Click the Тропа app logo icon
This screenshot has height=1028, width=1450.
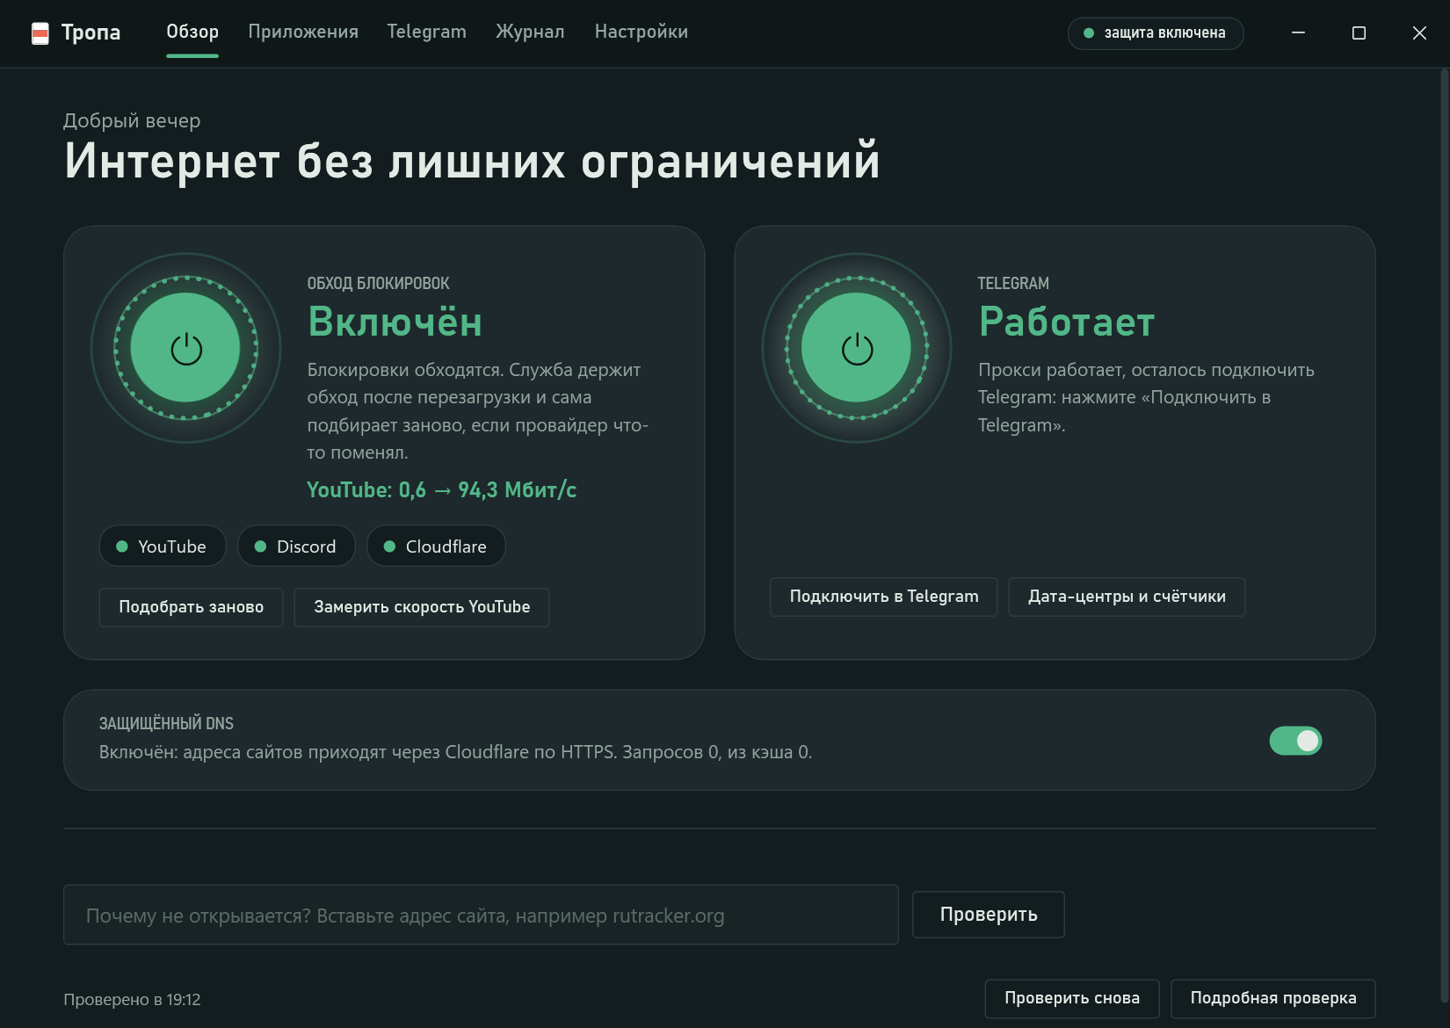click(x=40, y=33)
